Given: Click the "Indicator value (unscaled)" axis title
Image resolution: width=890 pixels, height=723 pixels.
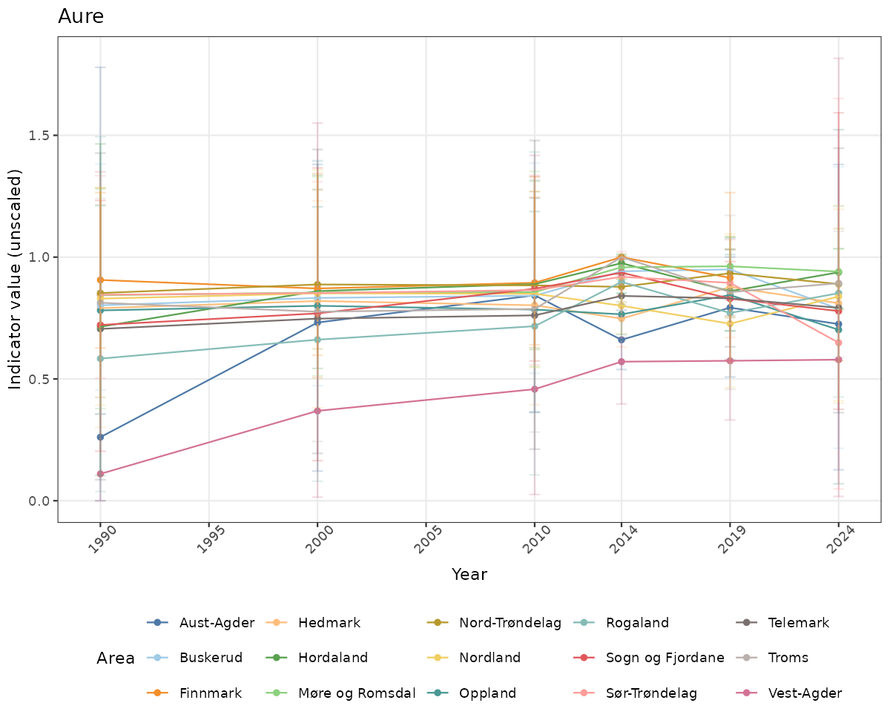Looking at the screenshot, I should [16, 279].
